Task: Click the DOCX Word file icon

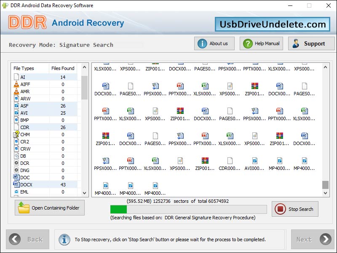Action: [x=16, y=184]
